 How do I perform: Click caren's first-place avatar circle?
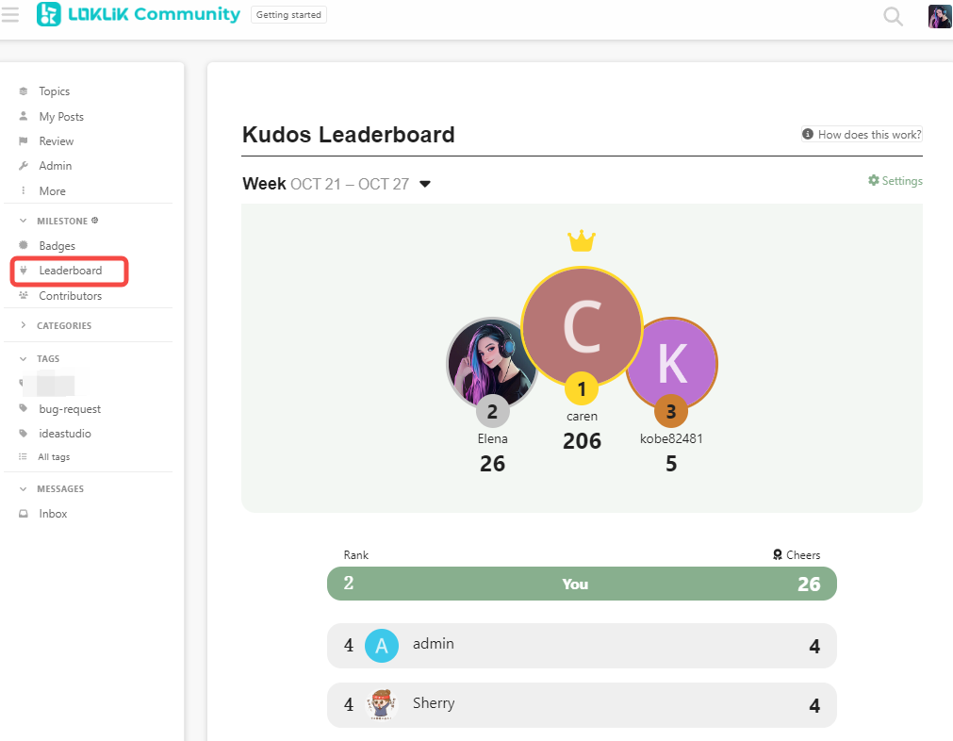pyautogui.click(x=582, y=327)
